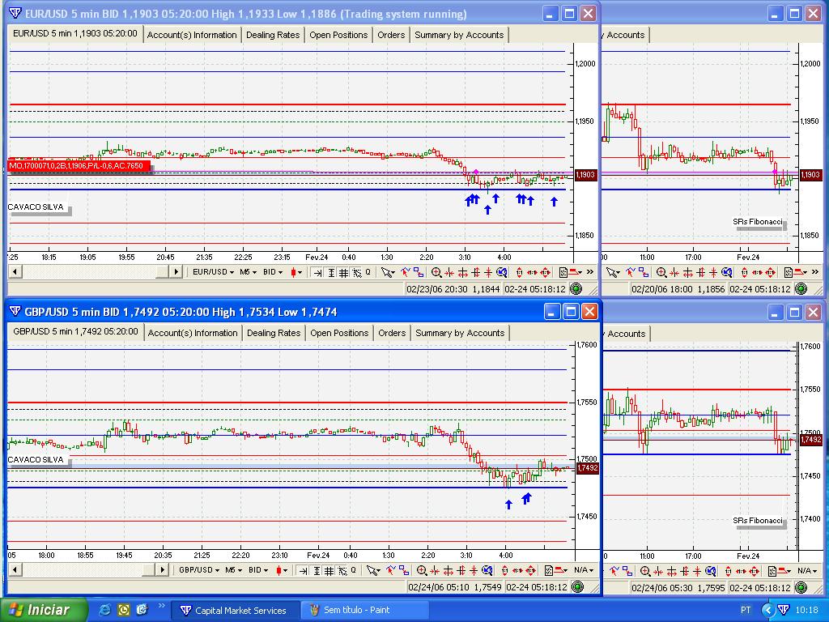The image size is (829, 622).
Task: Click zoom-in magnifier in top-right chart toolbar
Action: (661, 272)
